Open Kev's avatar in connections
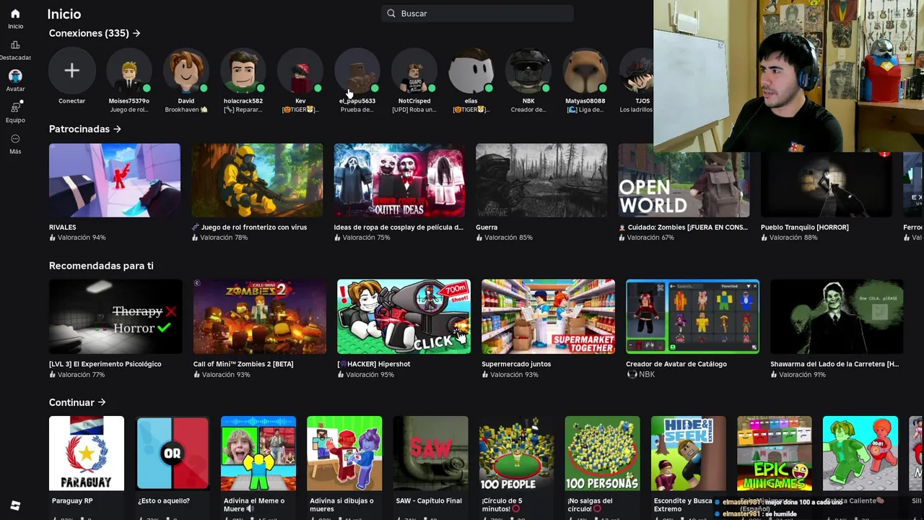The width and height of the screenshot is (924, 520). coord(300,71)
